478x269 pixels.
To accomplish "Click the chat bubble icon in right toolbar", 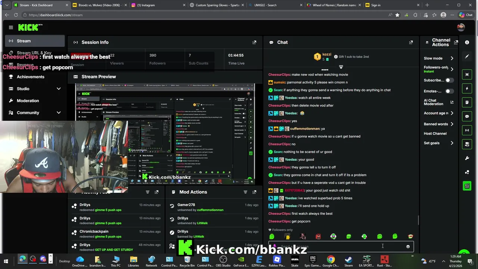I will [467, 116].
